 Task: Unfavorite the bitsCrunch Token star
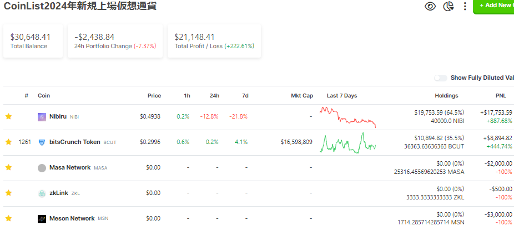8,142
